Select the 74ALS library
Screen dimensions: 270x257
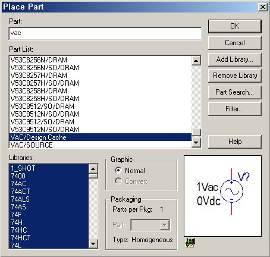(49, 199)
